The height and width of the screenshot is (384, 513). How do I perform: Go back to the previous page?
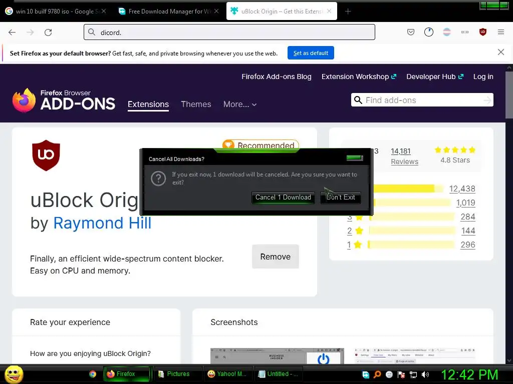click(x=12, y=32)
